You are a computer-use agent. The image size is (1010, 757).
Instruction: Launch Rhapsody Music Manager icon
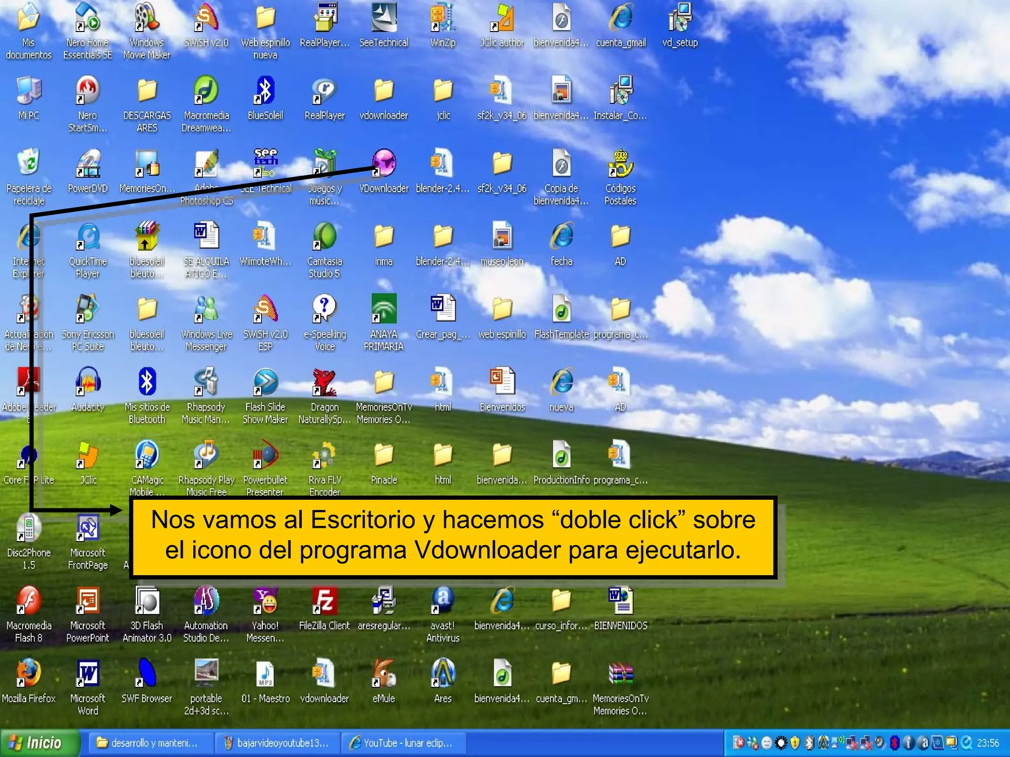tap(206, 381)
